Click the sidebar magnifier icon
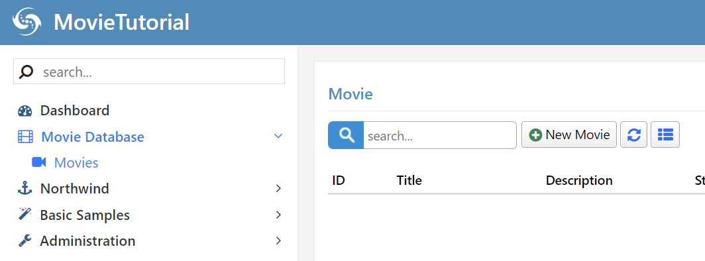Screen dimensions: 705x261 pyautogui.click(x=27, y=72)
